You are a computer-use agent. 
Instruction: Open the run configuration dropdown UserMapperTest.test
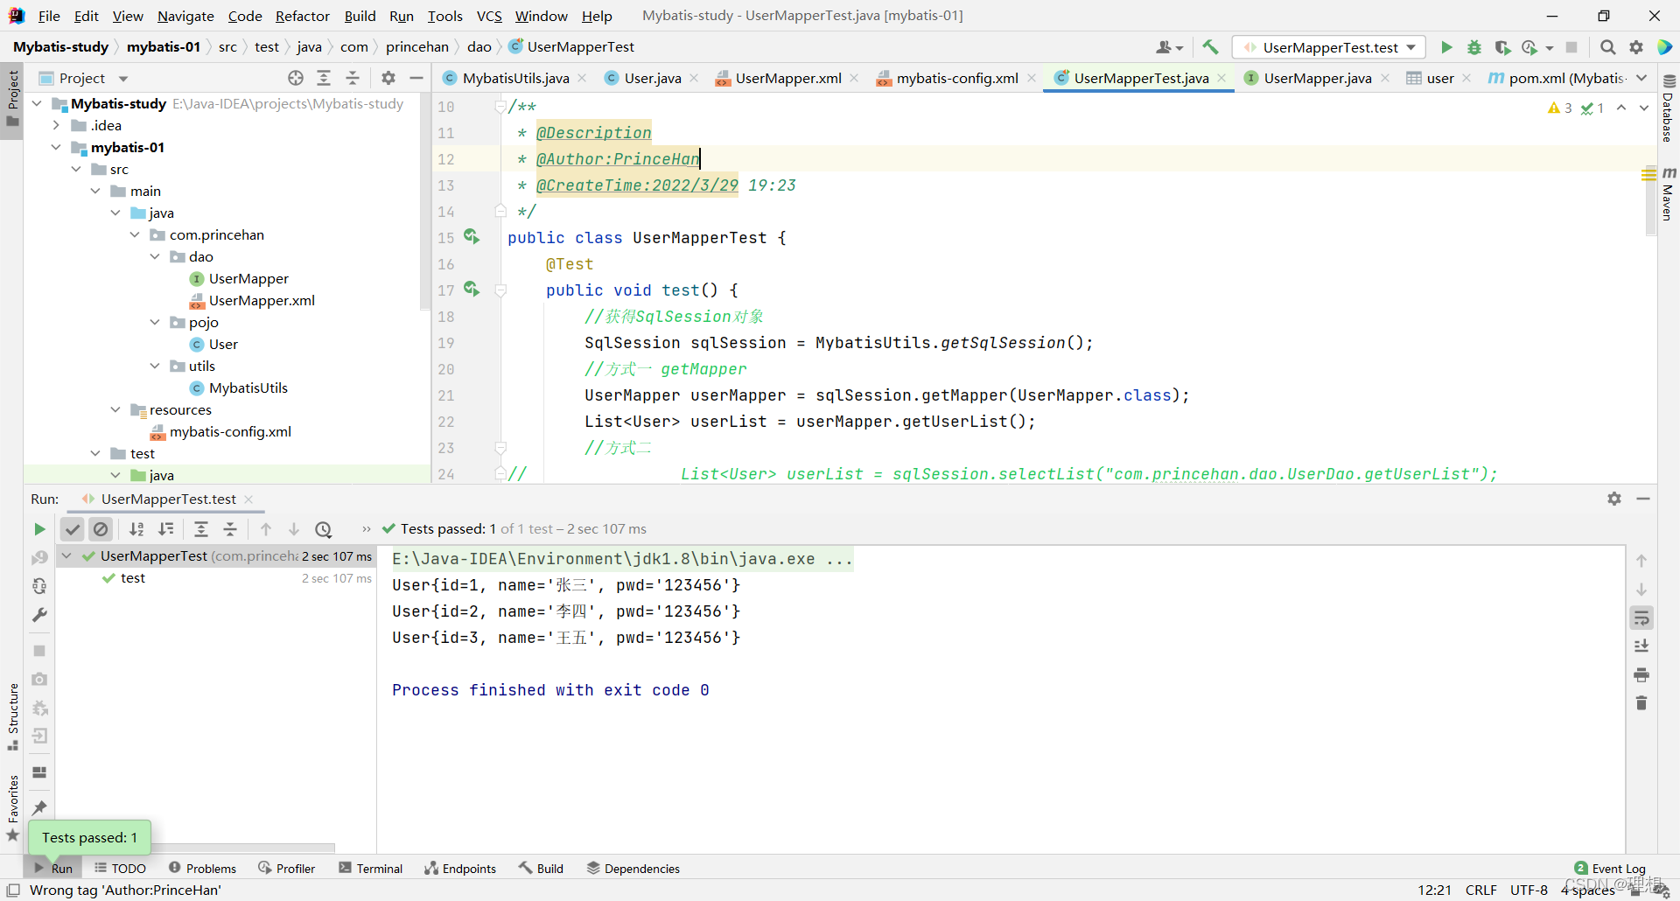(1329, 47)
